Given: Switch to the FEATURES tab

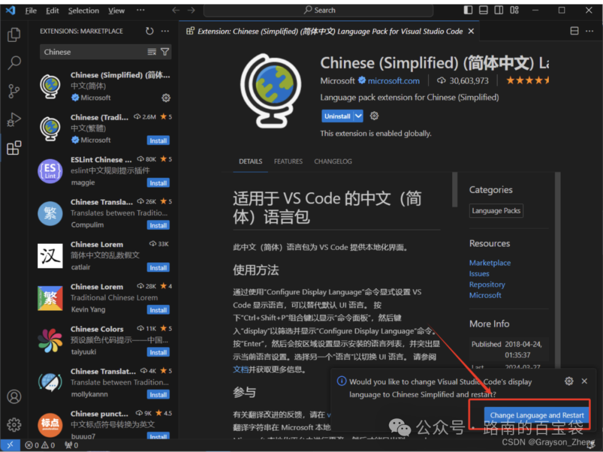Looking at the screenshot, I should (288, 161).
